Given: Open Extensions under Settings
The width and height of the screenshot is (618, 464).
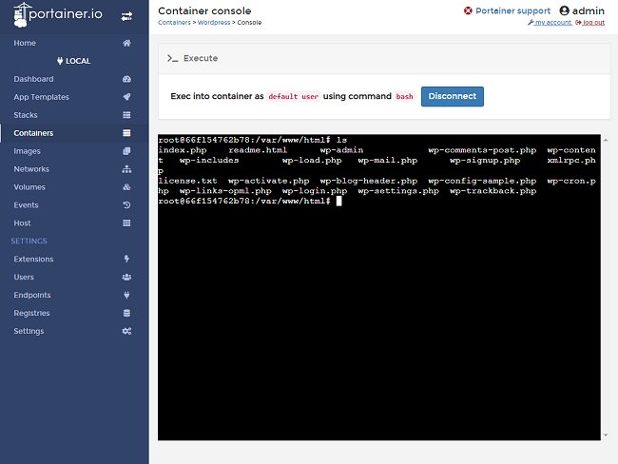Looking at the screenshot, I should click(x=74, y=259).
